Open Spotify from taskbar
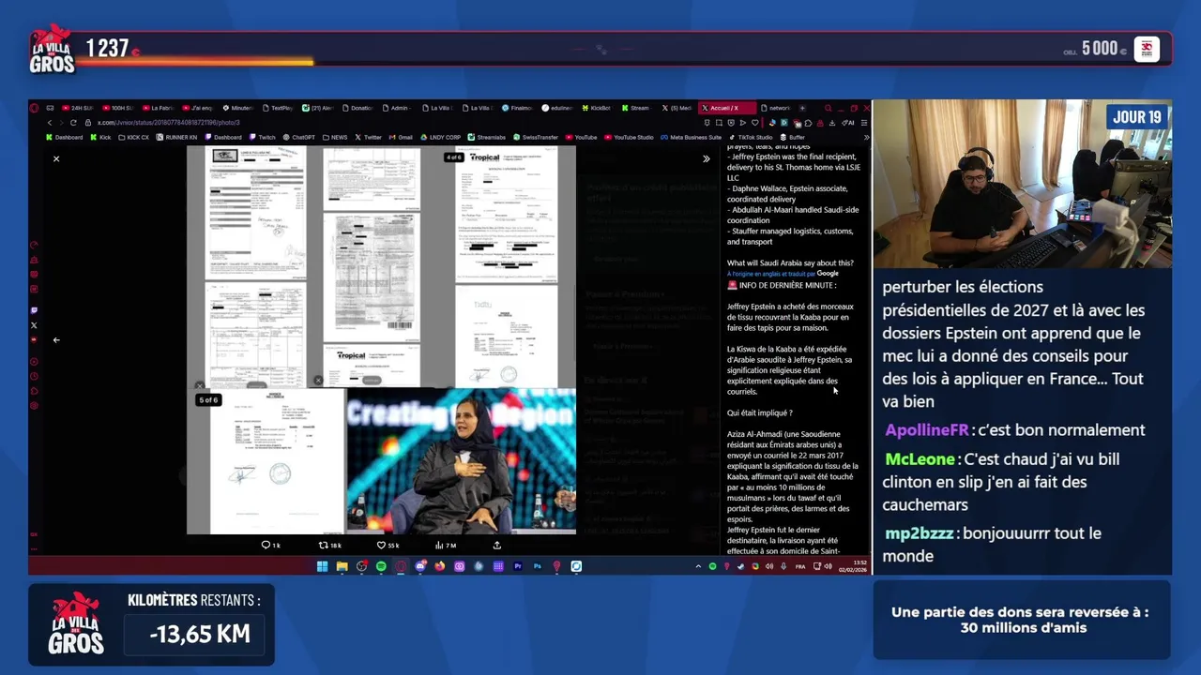 381,566
